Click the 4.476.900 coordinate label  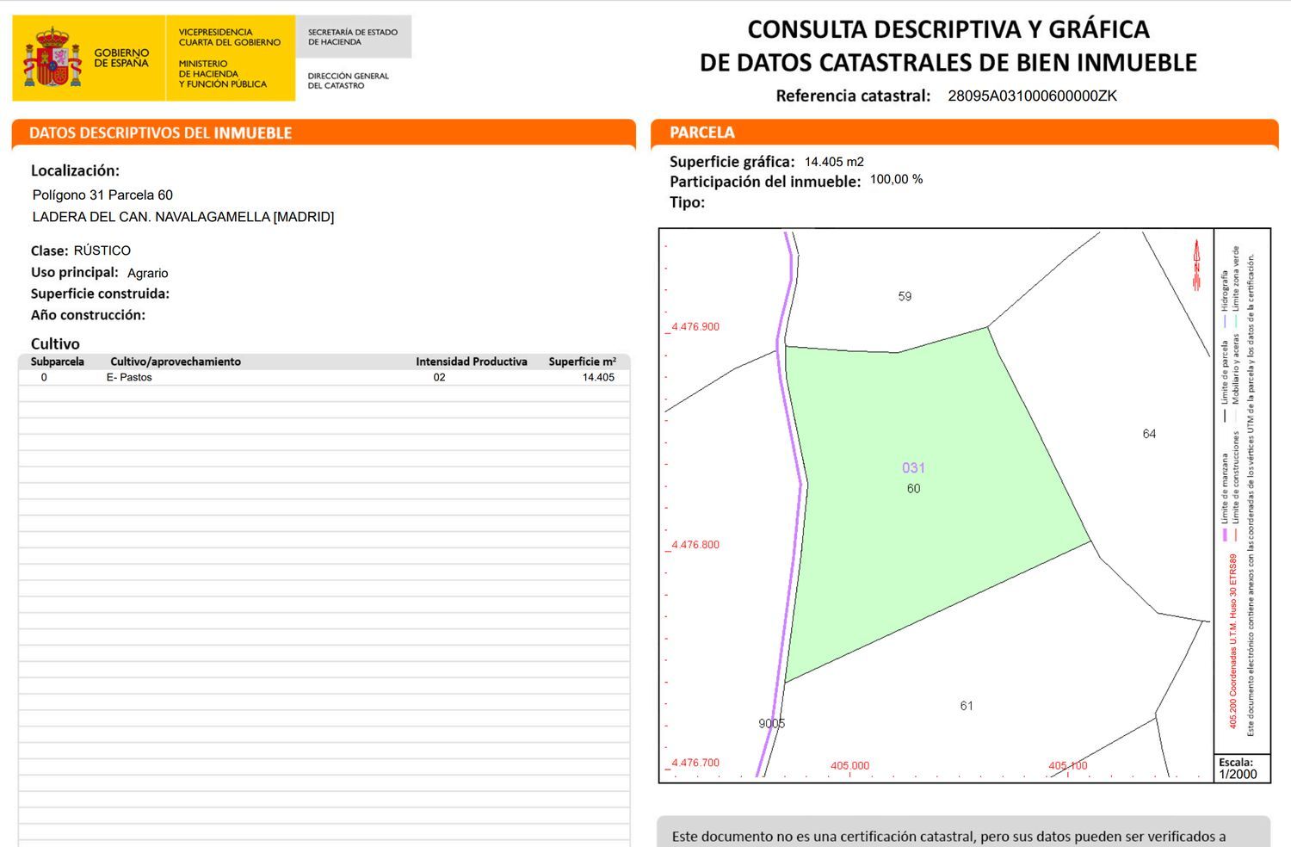pos(695,327)
